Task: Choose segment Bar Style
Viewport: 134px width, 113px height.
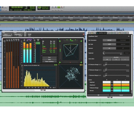Action: pos(123,44)
